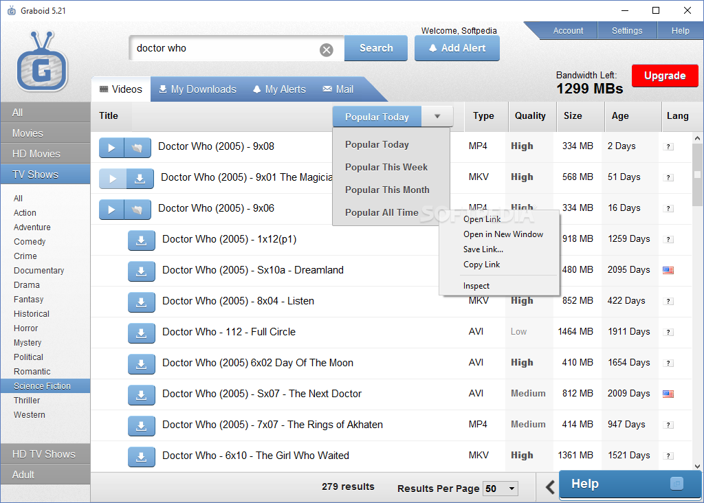Click the Graboid TV logo
Viewport: 704px width, 503px height.
coord(42,61)
